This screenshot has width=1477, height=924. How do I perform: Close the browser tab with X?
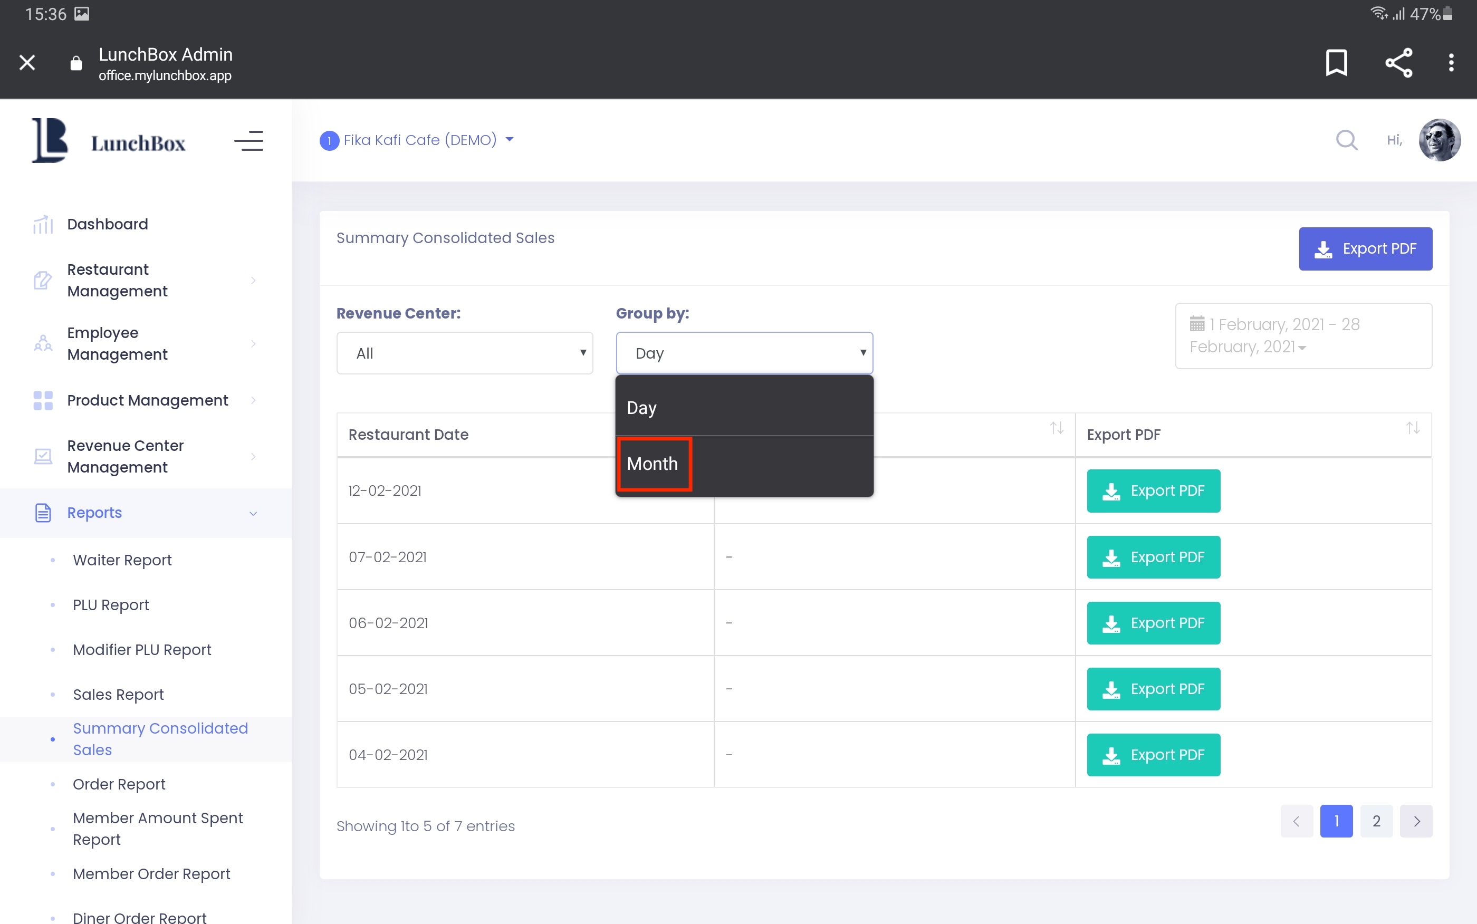tap(27, 62)
